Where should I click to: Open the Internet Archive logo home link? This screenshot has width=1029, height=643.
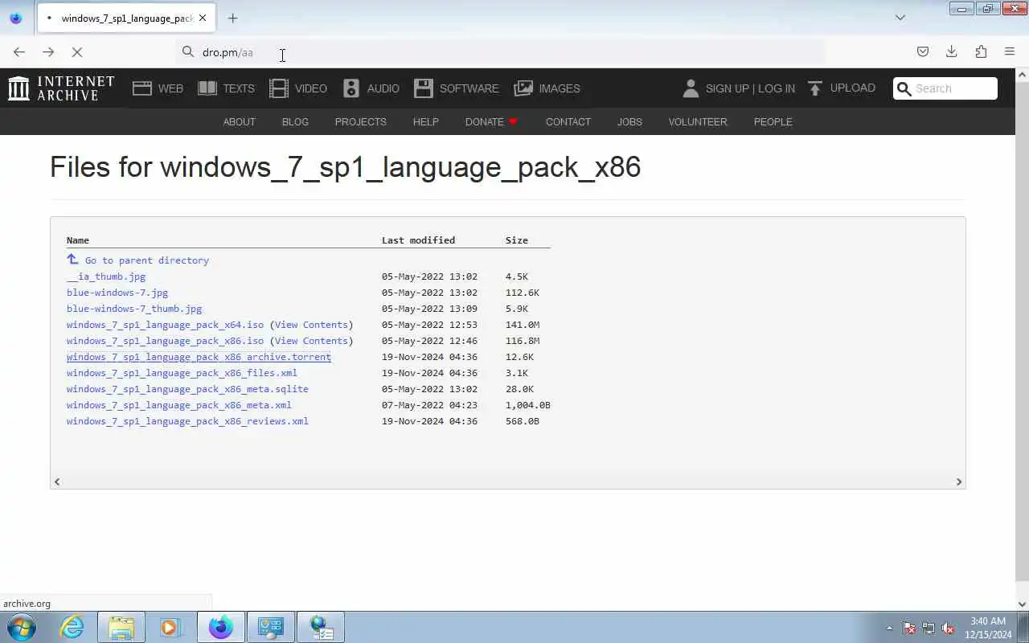[x=61, y=88]
